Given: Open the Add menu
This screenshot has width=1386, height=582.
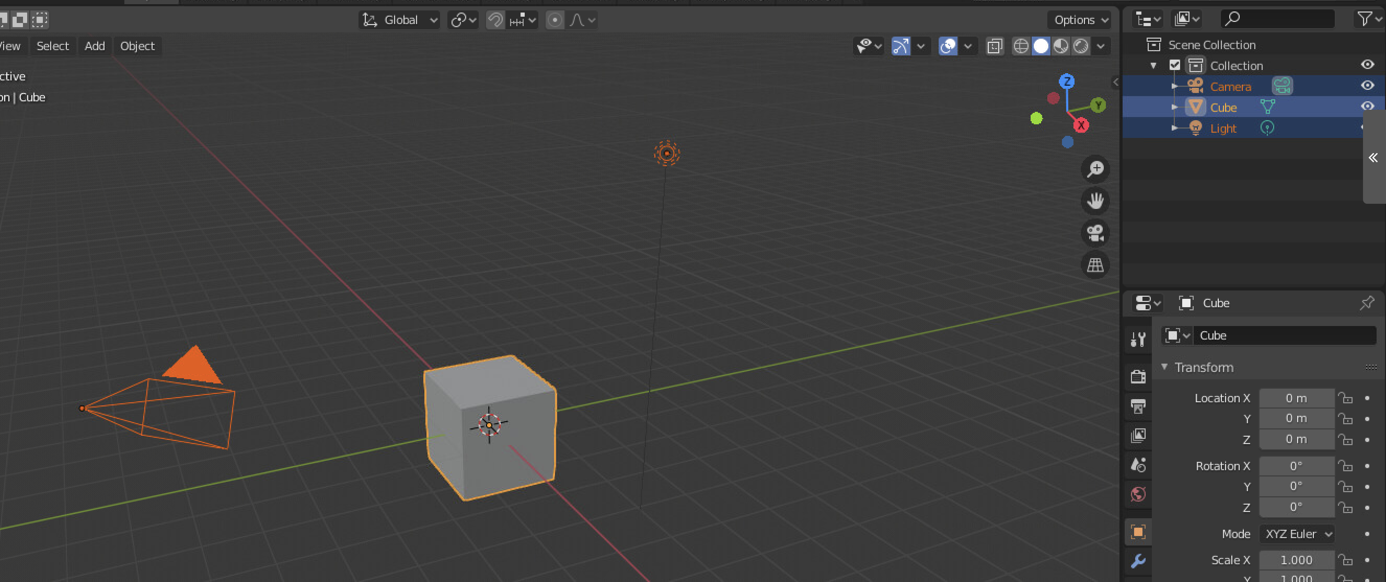Looking at the screenshot, I should pos(95,46).
